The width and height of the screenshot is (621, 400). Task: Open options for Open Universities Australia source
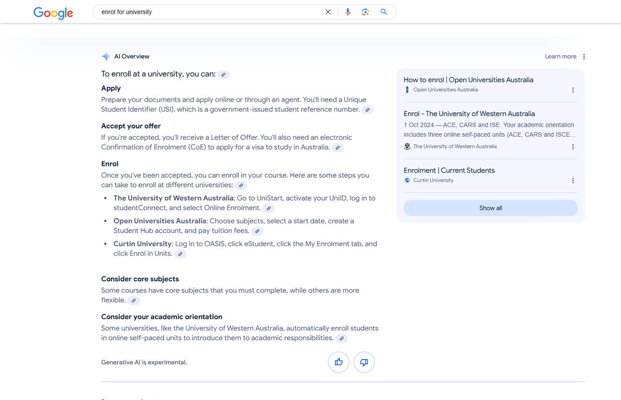coord(573,90)
